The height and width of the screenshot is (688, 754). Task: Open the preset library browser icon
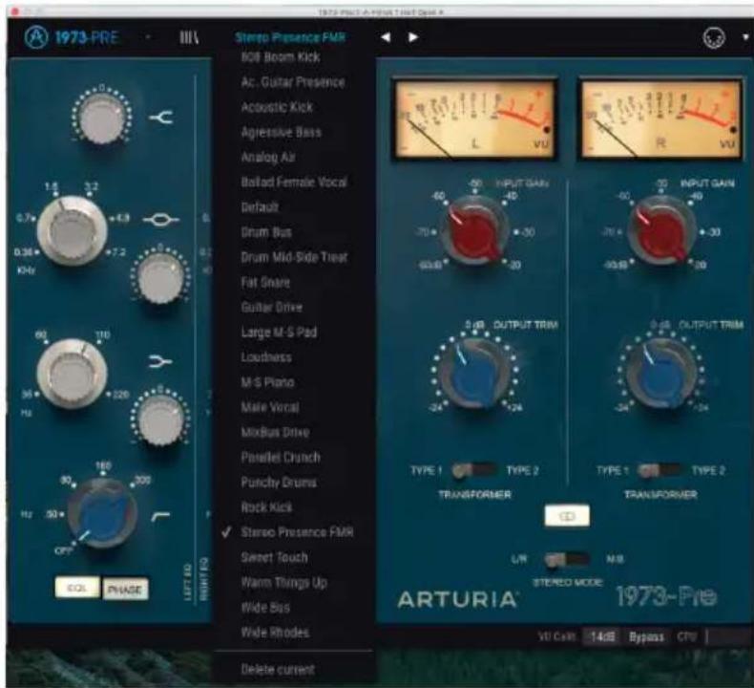189,37
